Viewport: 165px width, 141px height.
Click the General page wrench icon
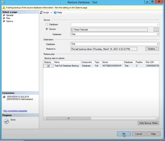[4, 15]
